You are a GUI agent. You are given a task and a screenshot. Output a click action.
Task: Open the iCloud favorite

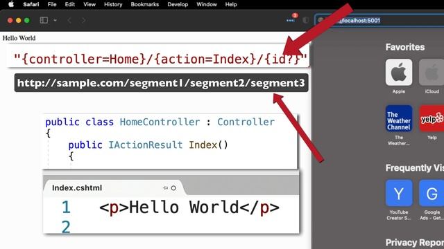pos(432,76)
